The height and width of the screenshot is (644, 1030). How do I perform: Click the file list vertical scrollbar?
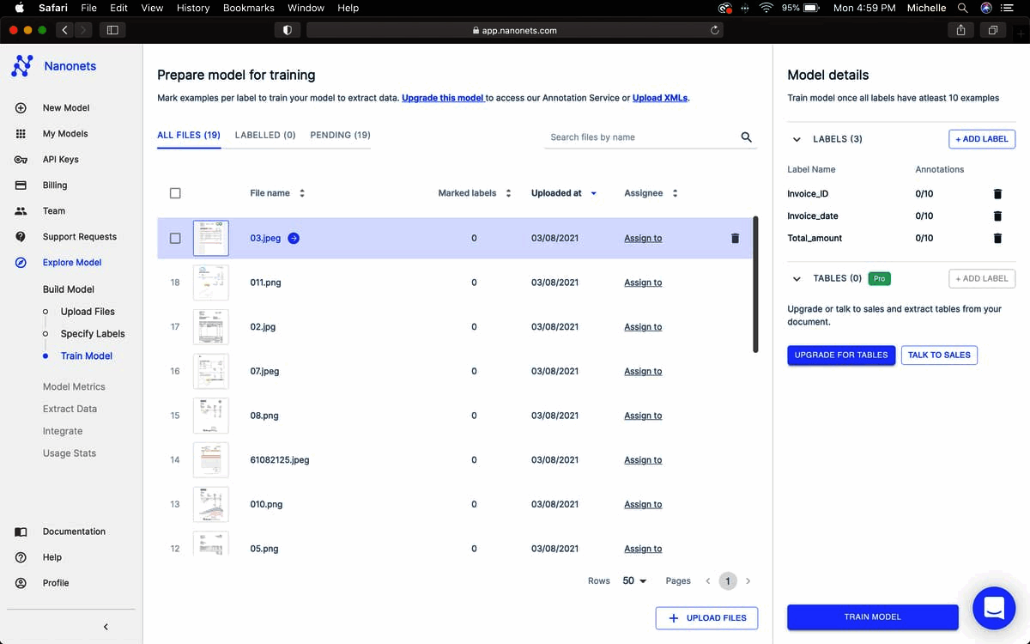[x=755, y=283]
